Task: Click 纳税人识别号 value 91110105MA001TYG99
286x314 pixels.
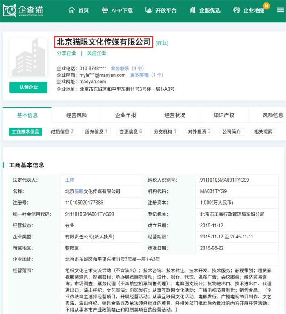Action: tap(224, 180)
